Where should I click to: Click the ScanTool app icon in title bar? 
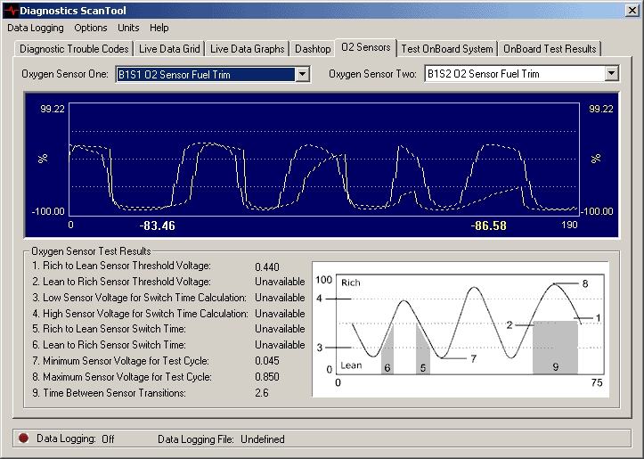pyautogui.click(x=10, y=10)
